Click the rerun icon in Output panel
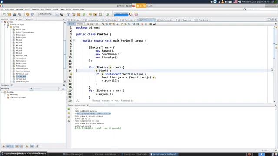Image resolution: width=278 pixels, height=156 pixels. pos(69,109)
